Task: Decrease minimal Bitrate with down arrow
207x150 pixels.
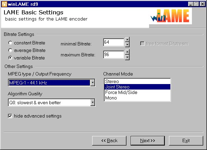Action: (x=127, y=45)
